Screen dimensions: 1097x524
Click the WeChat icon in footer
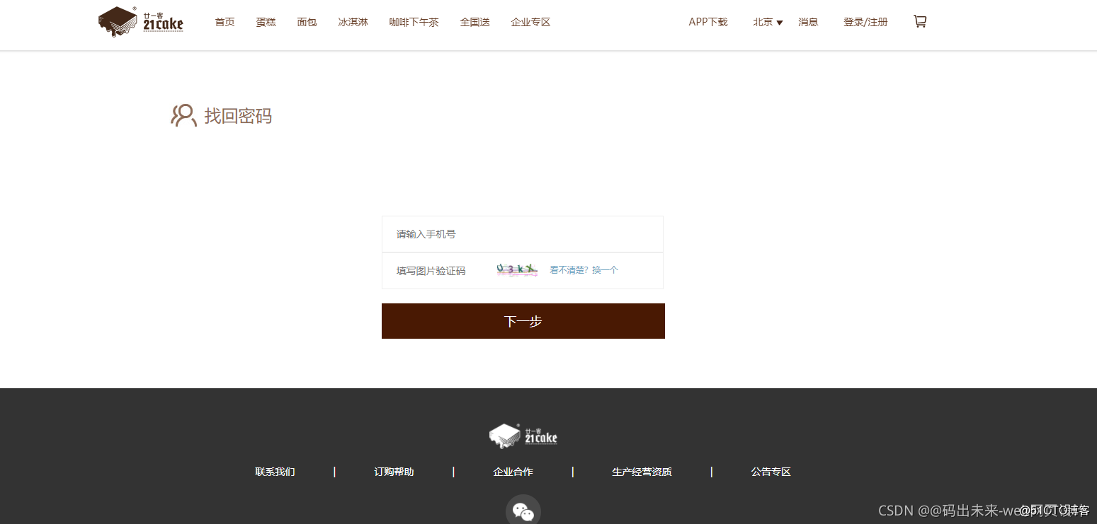(x=523, y=511)
